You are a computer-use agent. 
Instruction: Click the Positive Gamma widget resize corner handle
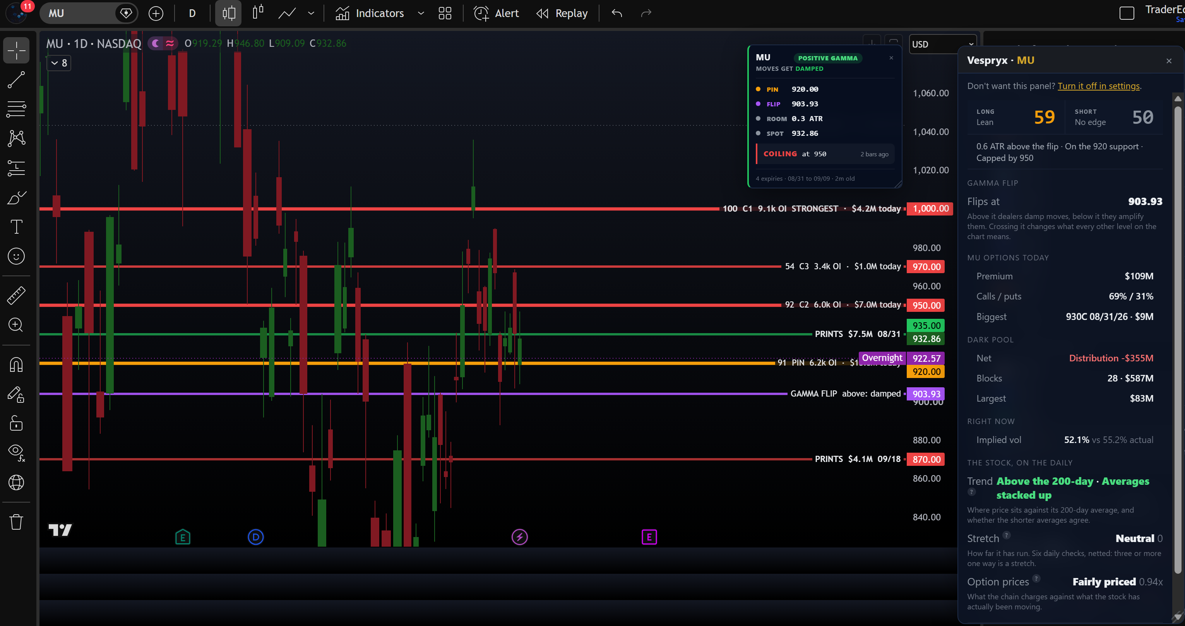click(897, 184)
